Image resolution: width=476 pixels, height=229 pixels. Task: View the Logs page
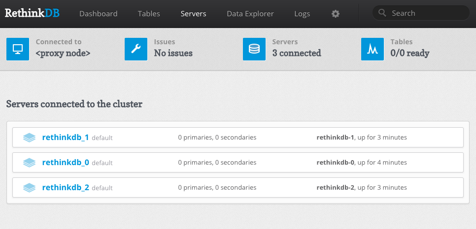[302, 14]
